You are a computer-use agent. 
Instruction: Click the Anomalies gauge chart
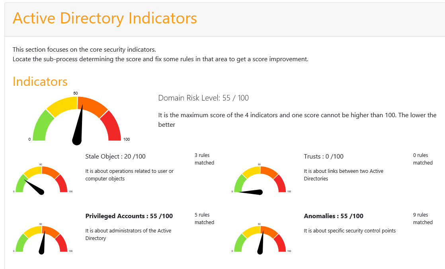tap(260, 239)
